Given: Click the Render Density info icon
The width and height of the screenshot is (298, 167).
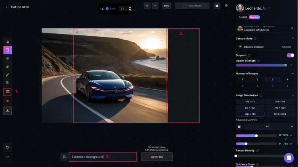Looking at the screenshot, I should coord(257,151).
